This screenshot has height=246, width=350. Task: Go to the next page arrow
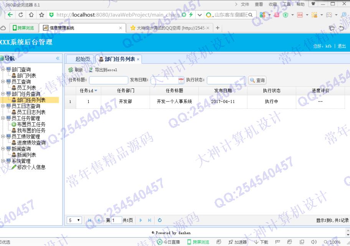point(141,220)
